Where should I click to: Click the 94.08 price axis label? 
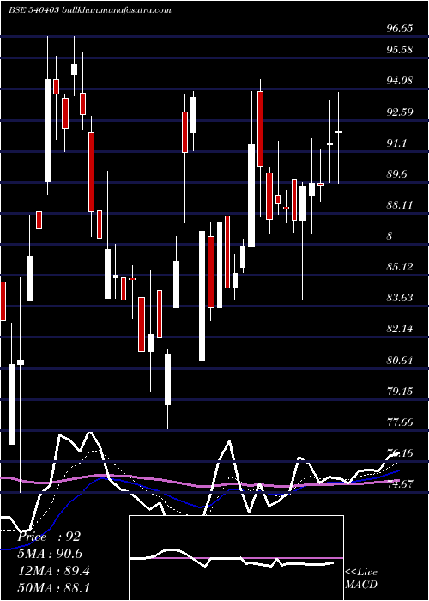tap(400, 81)
